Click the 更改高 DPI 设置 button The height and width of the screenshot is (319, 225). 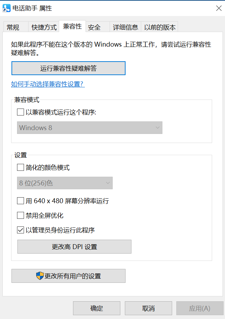click(x=74, y=247)
